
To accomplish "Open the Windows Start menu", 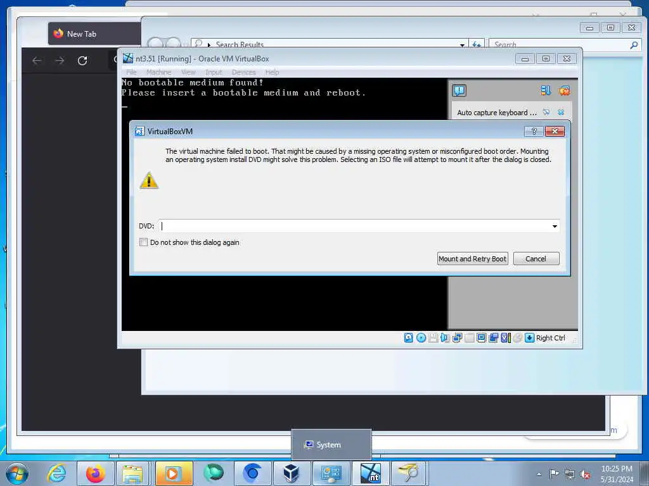I will 17,473.
